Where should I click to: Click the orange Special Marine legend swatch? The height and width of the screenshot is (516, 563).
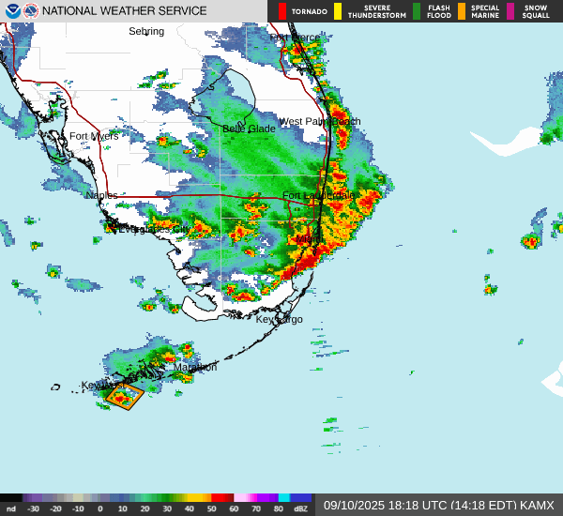coord(462,11)
